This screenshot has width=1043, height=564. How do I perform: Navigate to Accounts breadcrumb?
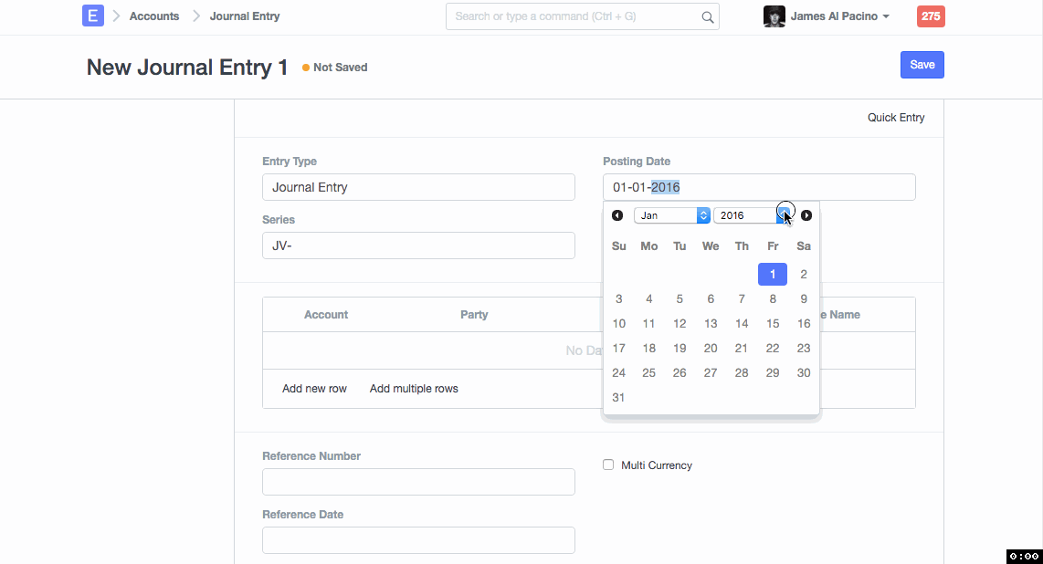point(154,16)
